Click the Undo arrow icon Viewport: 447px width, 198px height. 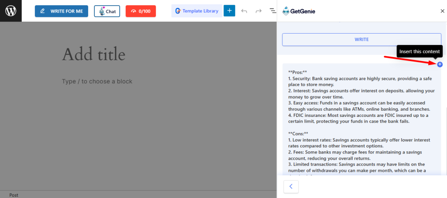[x=244, y=11]
